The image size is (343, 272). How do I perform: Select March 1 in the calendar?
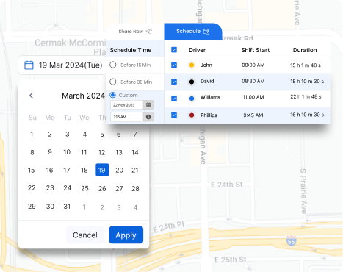pyautogui.click(x=32, y=134)
